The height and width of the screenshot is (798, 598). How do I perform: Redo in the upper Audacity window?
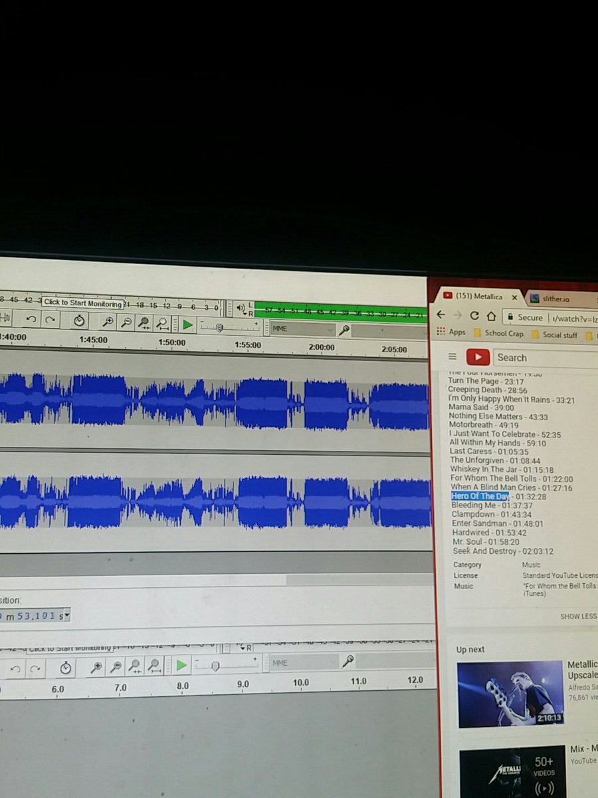tap(50, 320)
